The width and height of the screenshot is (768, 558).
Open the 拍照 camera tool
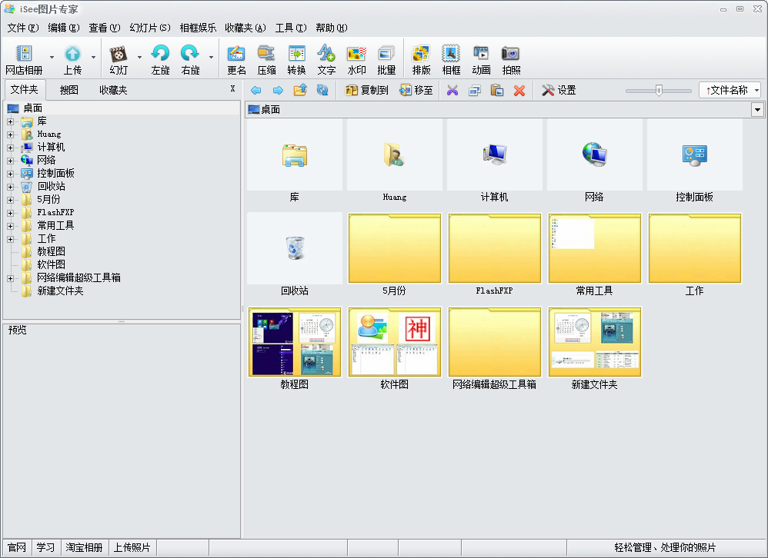511,58
